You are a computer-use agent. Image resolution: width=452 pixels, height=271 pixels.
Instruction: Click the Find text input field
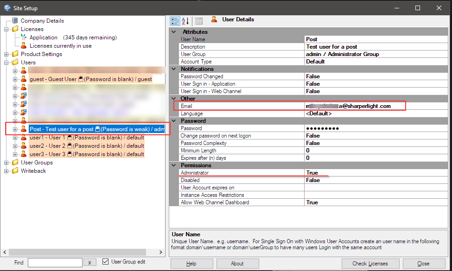55,262
